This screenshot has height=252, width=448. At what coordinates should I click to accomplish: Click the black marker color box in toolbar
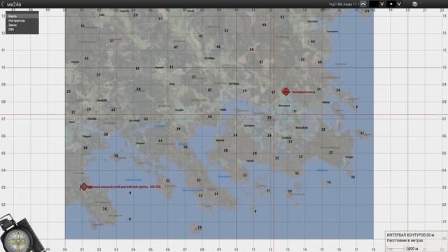click(374, 4)
